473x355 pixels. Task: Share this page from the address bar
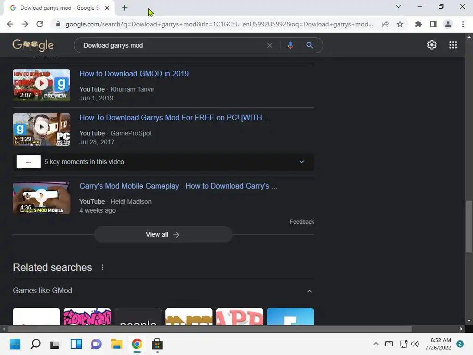[385, 24]
